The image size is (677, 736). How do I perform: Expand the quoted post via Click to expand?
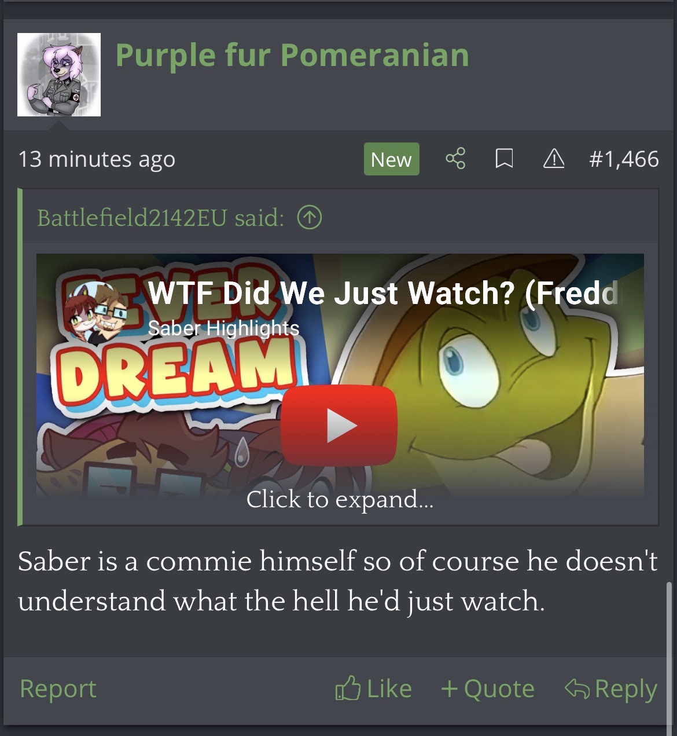pos(340,499)
